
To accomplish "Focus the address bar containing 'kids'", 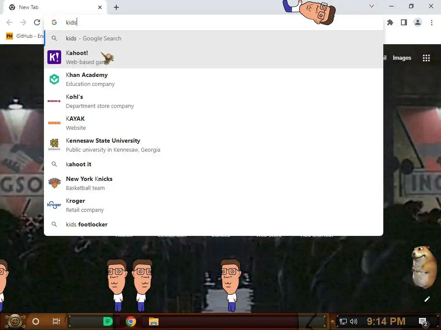I will (214, 22).
